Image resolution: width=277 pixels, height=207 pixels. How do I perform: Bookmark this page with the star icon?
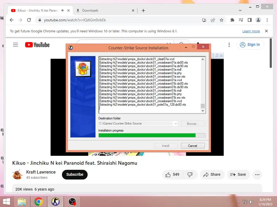pos(222,20)
